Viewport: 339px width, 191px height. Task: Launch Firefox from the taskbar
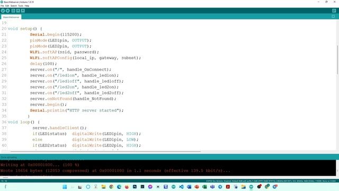127,187
